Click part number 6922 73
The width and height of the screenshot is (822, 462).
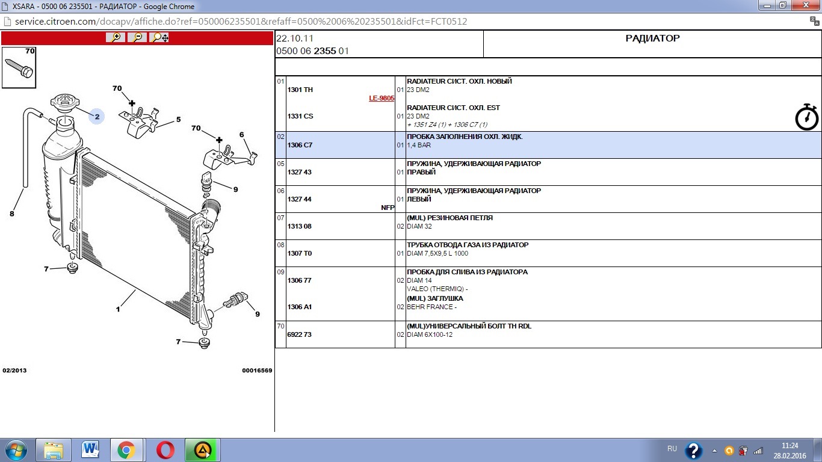(299, 334)
